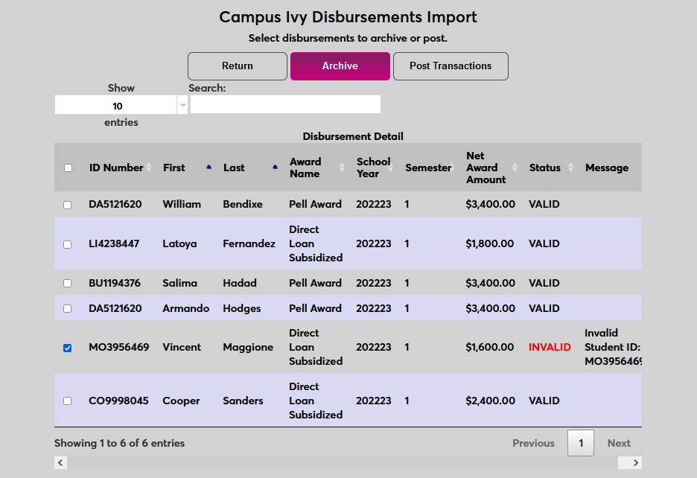The height and width of the screenshot is (478, 697).
Task: Sort by Award Name column
Action: 305,168
